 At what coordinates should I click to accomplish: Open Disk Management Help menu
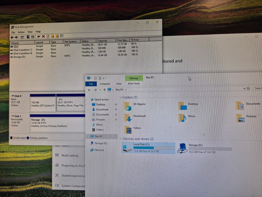click(38, 31)
